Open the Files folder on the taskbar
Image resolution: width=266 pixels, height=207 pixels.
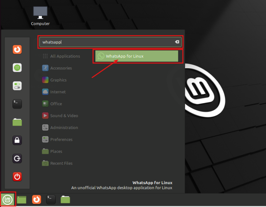65,199
